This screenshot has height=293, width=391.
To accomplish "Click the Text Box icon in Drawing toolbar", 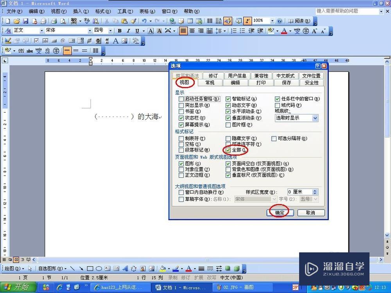I will [108, 269].
